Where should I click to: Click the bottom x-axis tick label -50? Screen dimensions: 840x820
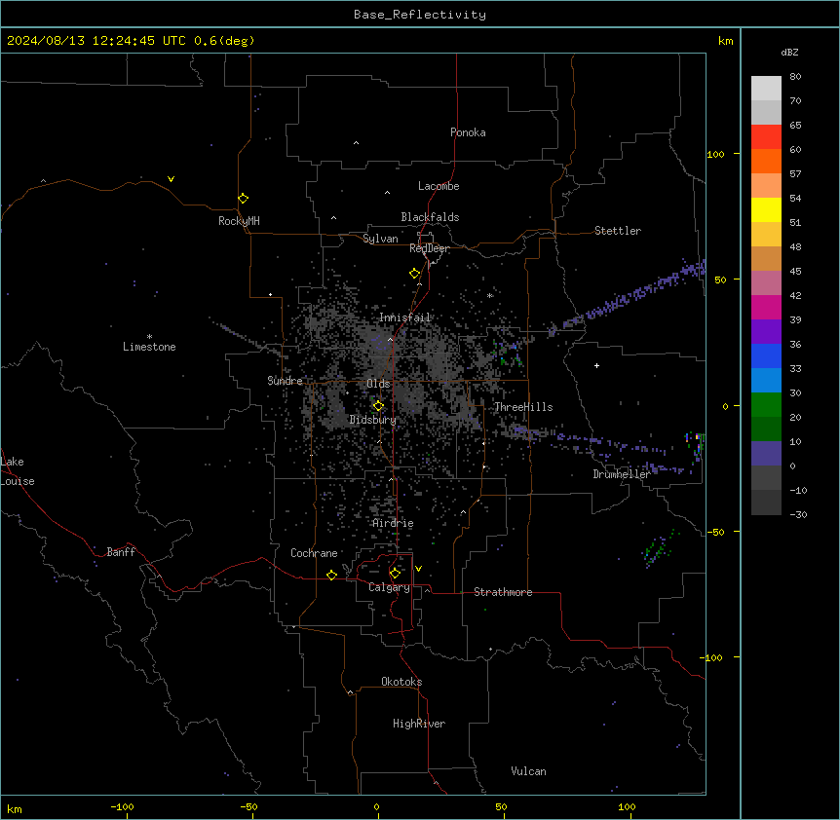tap(248, 806)
